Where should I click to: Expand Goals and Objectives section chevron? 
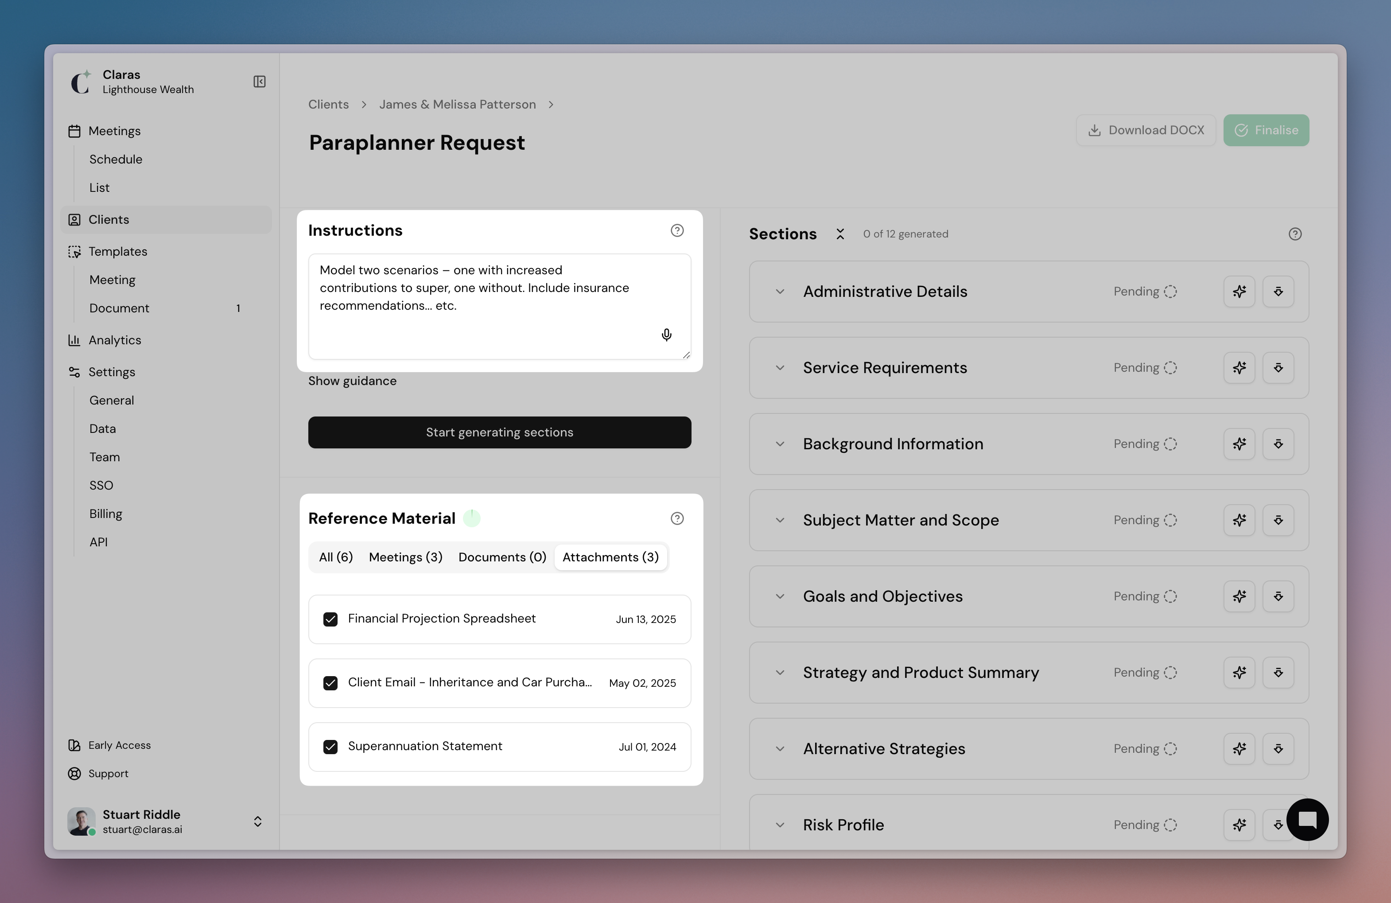[x=780, y=596]
